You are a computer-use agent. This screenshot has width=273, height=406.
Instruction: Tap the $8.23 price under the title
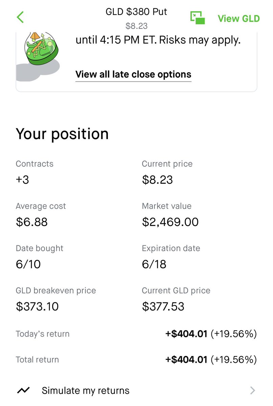click(136, 26)
